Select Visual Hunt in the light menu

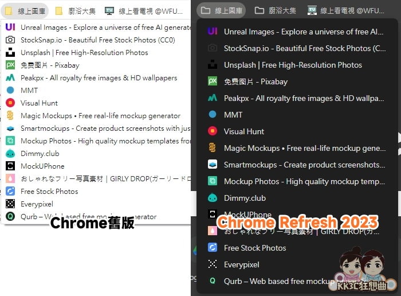tap(96, 103)
